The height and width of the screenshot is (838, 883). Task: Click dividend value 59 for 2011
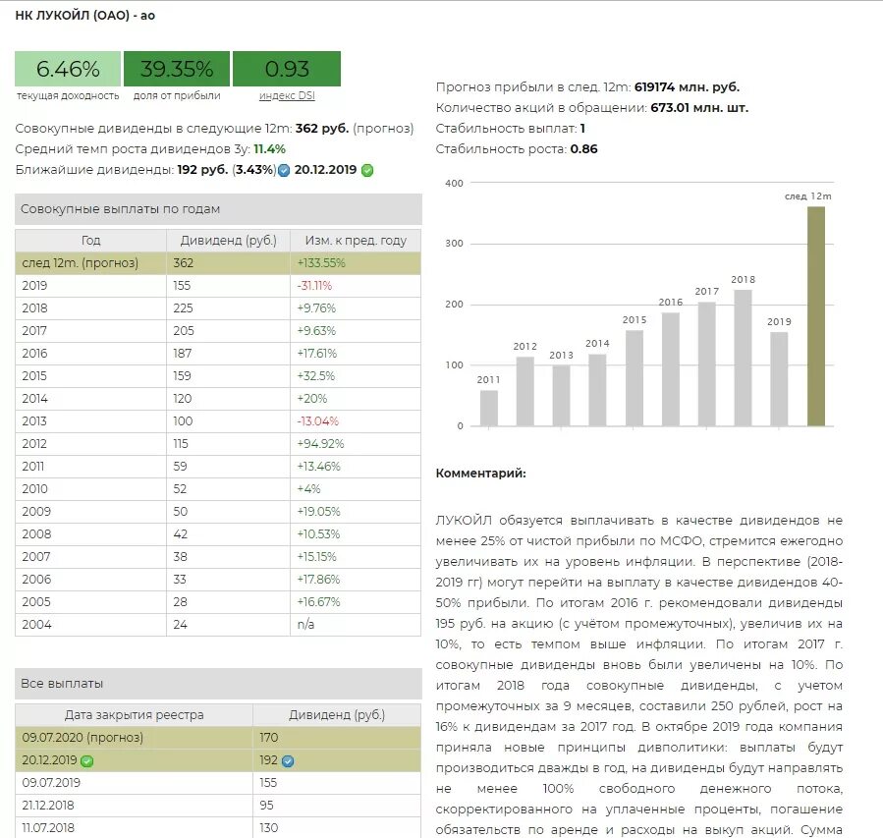(180, 467)
